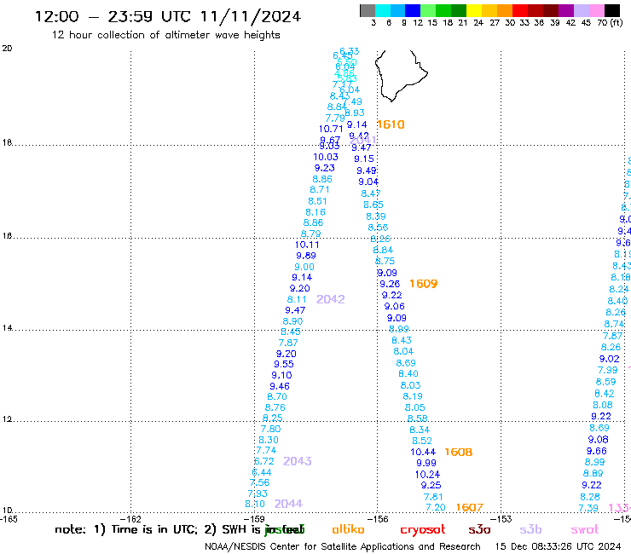
Task: Click the lavender pass number 2042
Action: pyautogui.click(x=330, y=299)
